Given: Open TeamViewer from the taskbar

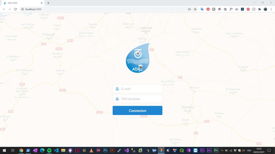Looking at the screenshot, I should click(x=196, y=150).
